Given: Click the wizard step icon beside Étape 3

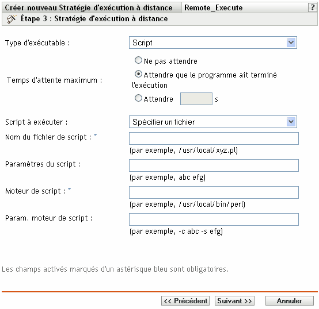Looking at the screenshot, I should pos(12,19).
